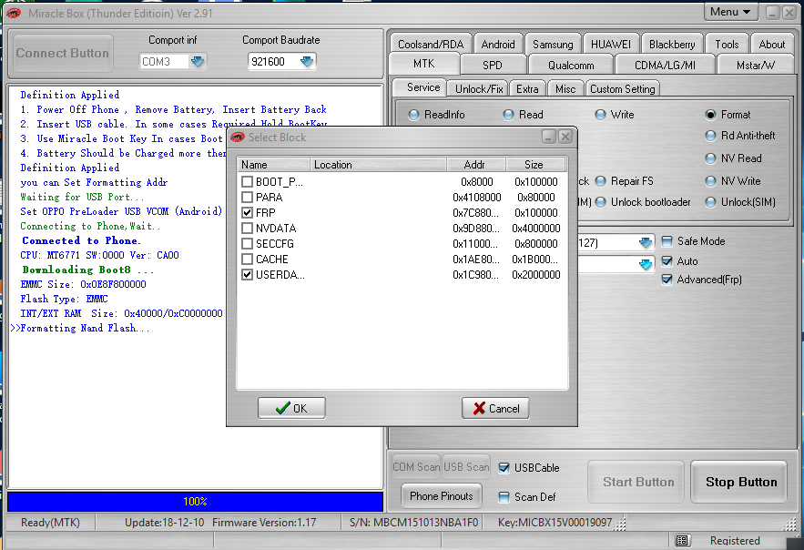The height and width of the screenshot is (550, 804).
Task: Enable the Scan Def checkbox
Action: [504, 496]
